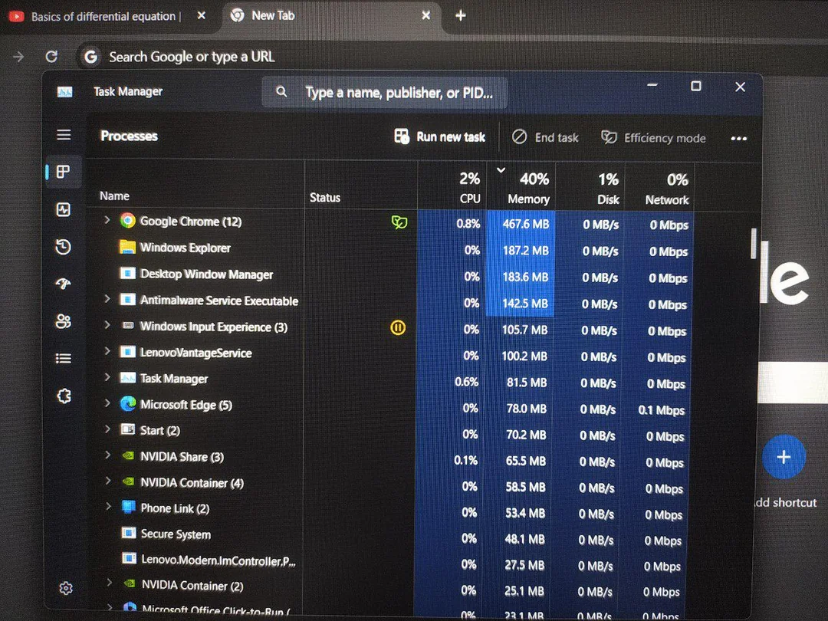Click the Run new task button
828x621 pixels.
(x=439, y=136)
